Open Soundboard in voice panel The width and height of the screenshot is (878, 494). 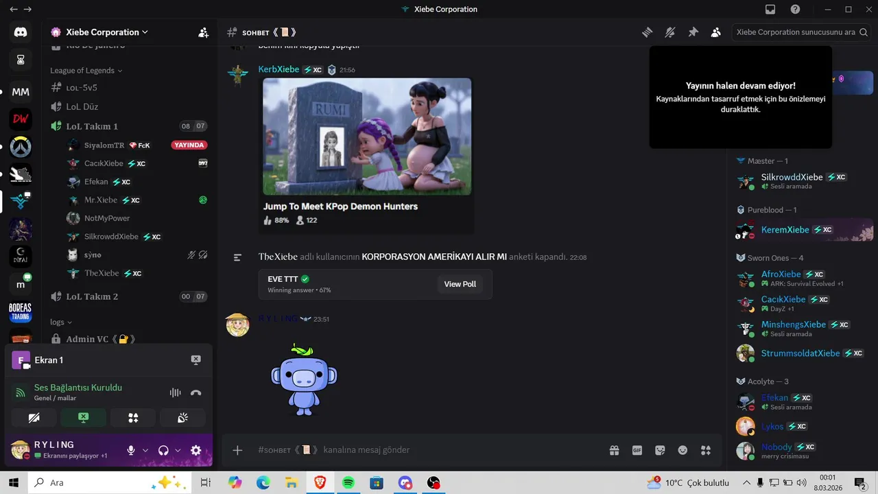click(x=182, y=417)
